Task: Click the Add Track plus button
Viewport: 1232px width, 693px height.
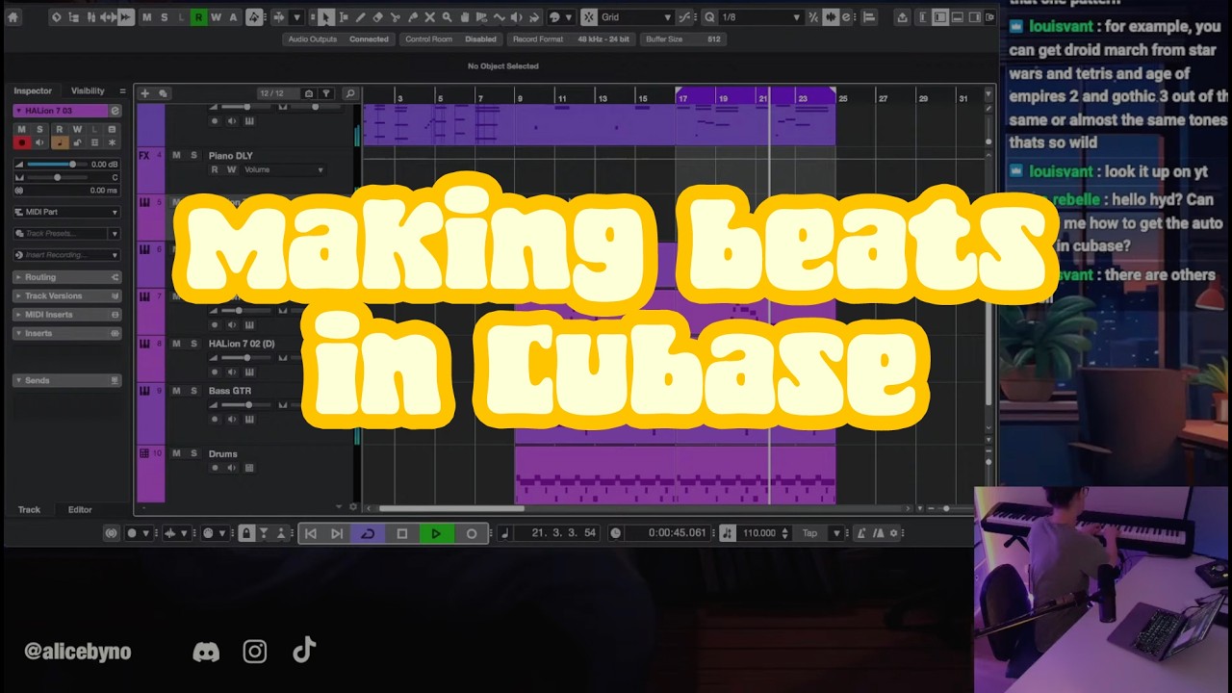Action: tap(144, 93)
